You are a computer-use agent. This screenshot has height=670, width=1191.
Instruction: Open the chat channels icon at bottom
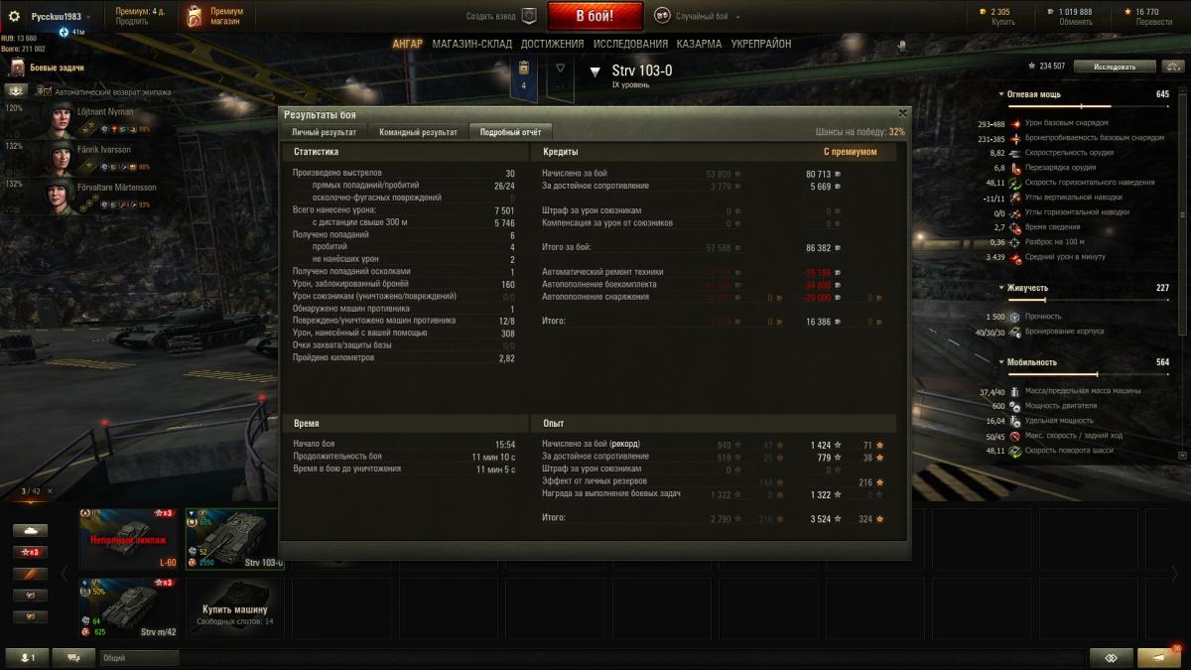[x=73, y=657]
